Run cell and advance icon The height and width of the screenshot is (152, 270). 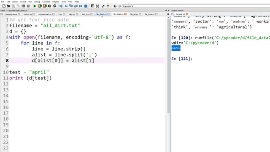(x=45, y=6)
